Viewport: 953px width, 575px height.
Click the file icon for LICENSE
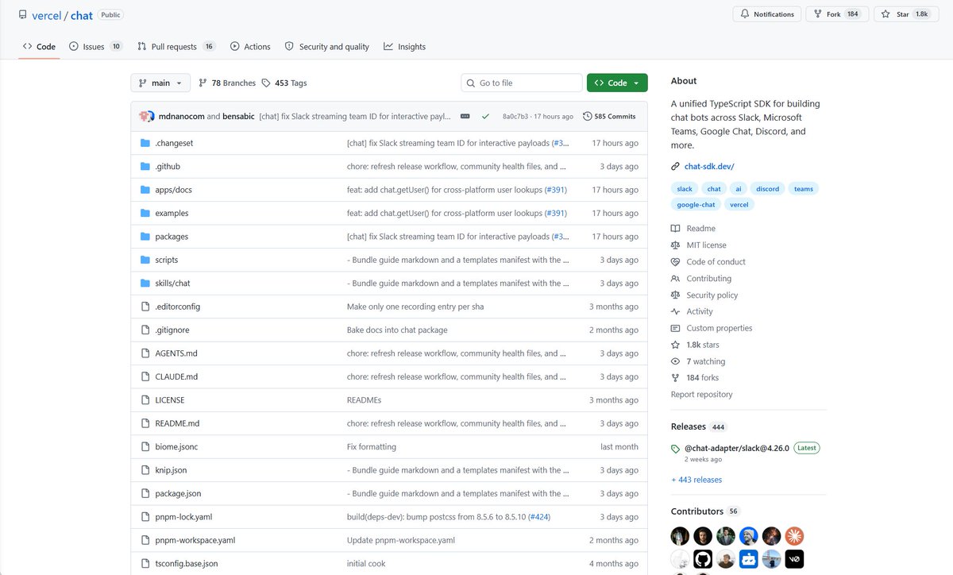coord(145,400)
